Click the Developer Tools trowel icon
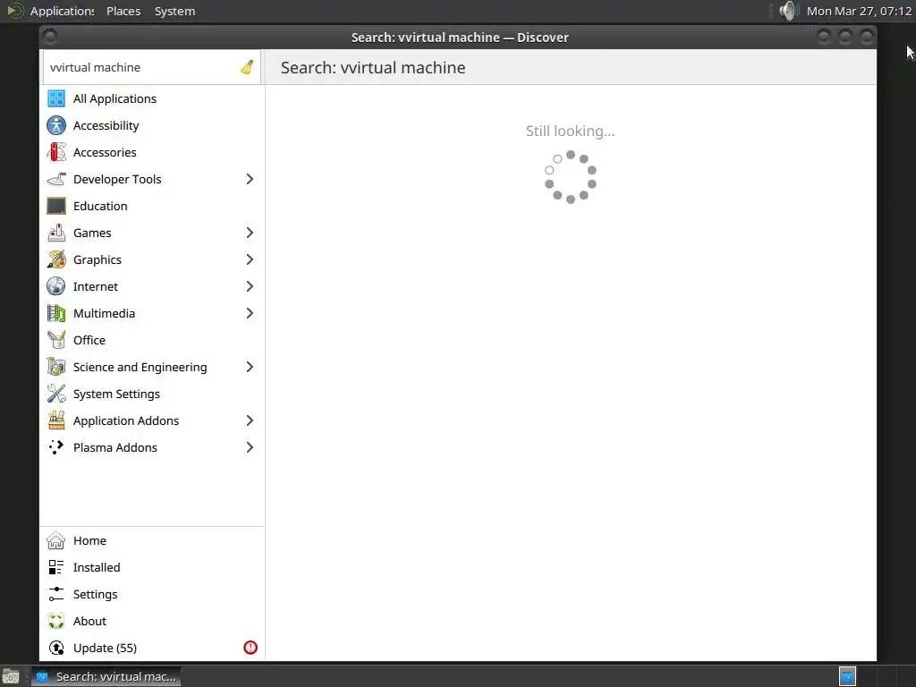916x687 pixels. click(x=56, y=179)
